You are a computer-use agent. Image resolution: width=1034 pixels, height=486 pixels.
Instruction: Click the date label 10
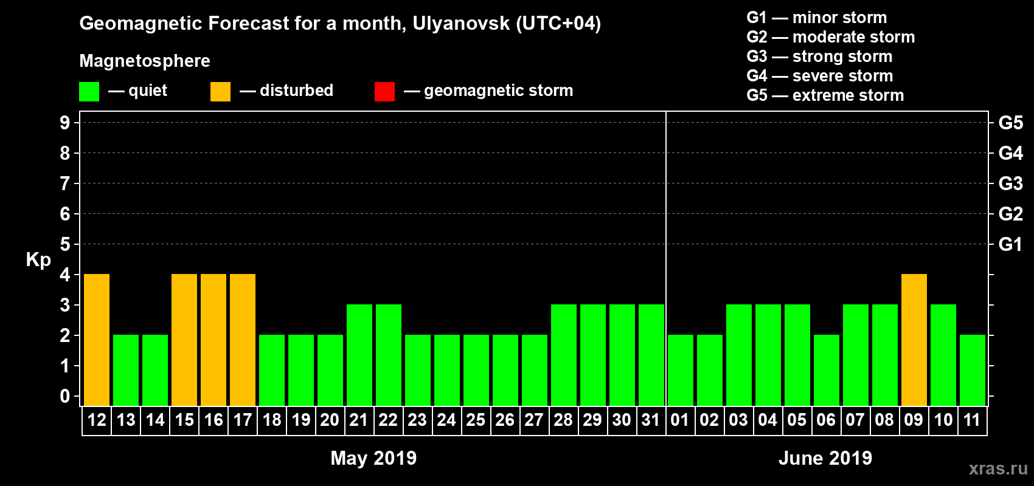coord(943,420)
